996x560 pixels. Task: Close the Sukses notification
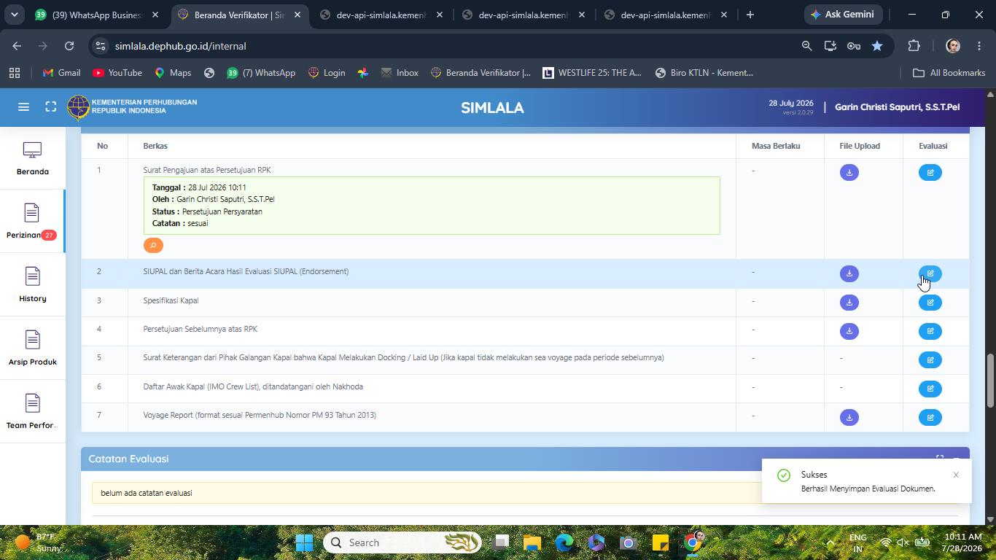click(956, 475)
